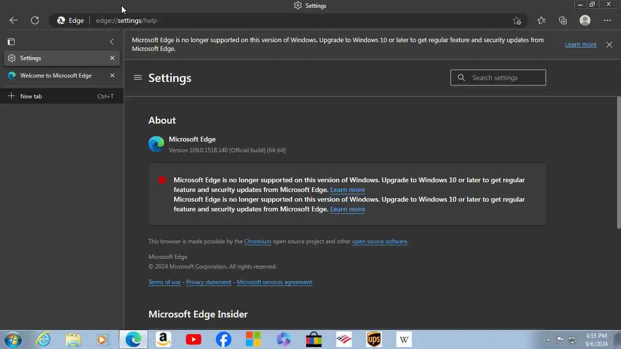Open the tab actions menu icon
The width and height of the screenshot is (621, 349).
[x=11, y=42]
